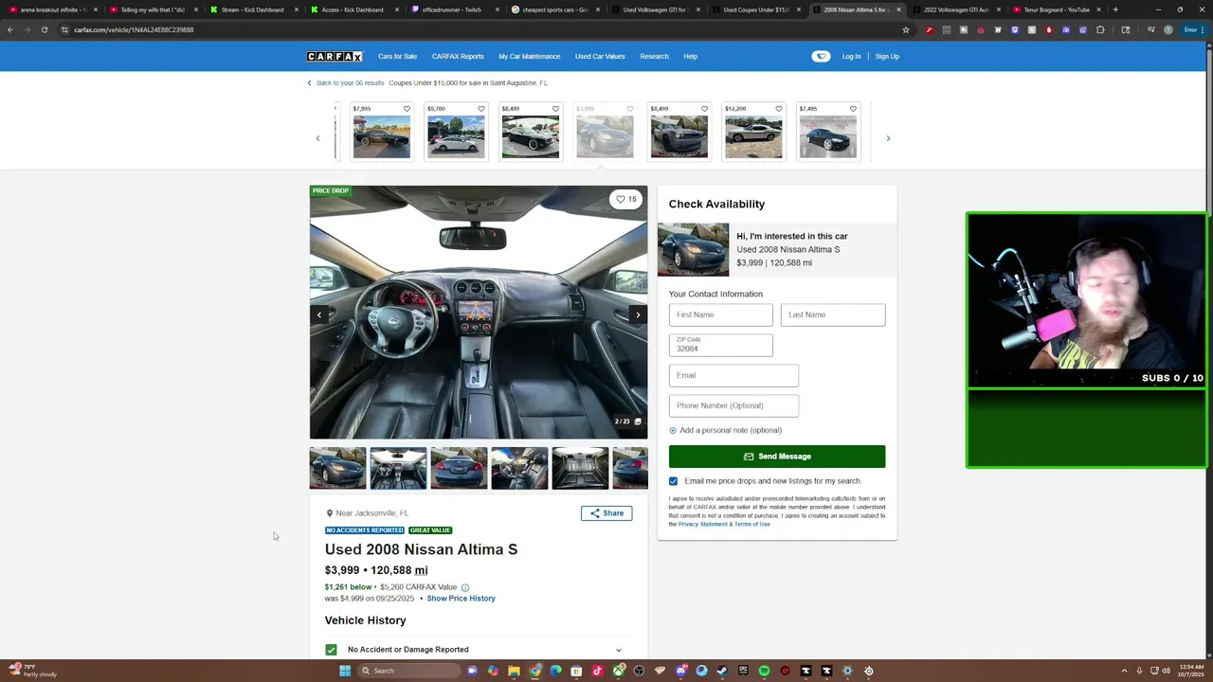The width and height of the screenshot is (1213, 682).
Task: Open Used Car Values menu
Action: point(600,56)
